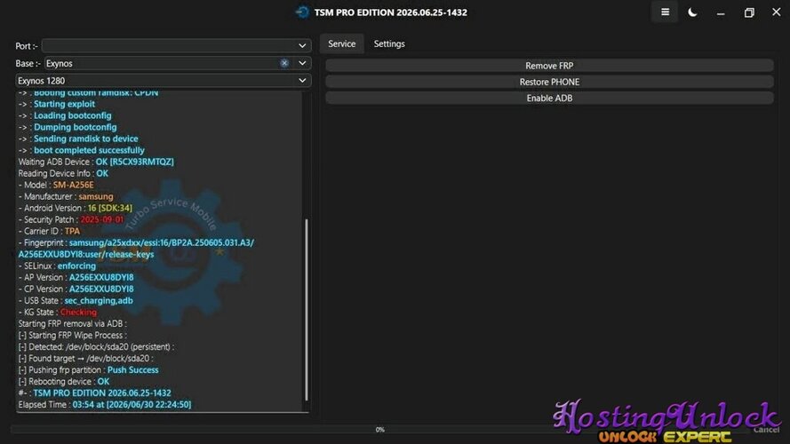Click the Remove FRP button
790x444 pixels.
point(549,66)
